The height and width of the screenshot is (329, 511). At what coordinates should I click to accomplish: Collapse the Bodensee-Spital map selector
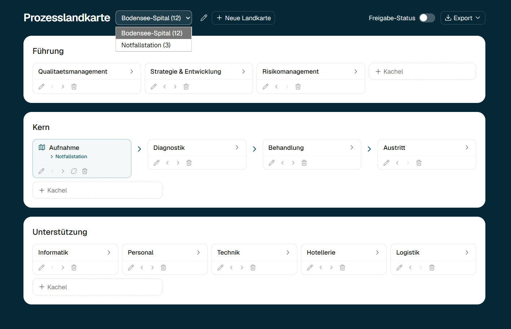click(x=154, y=18)
